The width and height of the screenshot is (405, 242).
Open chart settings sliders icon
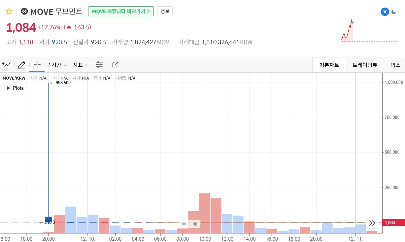tap(99, 65)
